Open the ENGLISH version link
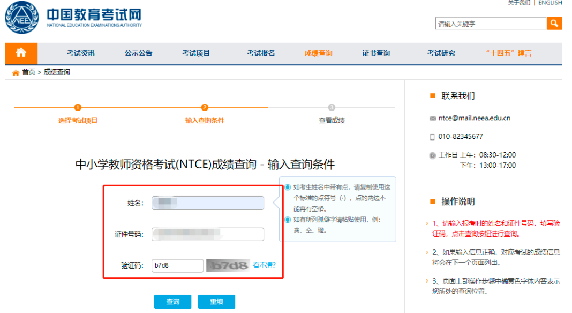Viewport: 572px width, 313px height. [x=550, y=3]
